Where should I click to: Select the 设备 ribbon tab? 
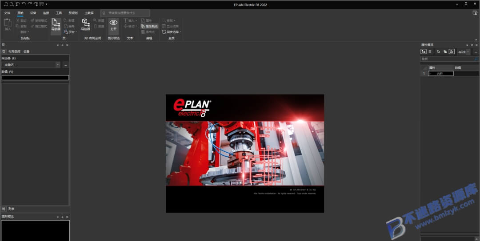pyautogui.click(x=33, y=13)
